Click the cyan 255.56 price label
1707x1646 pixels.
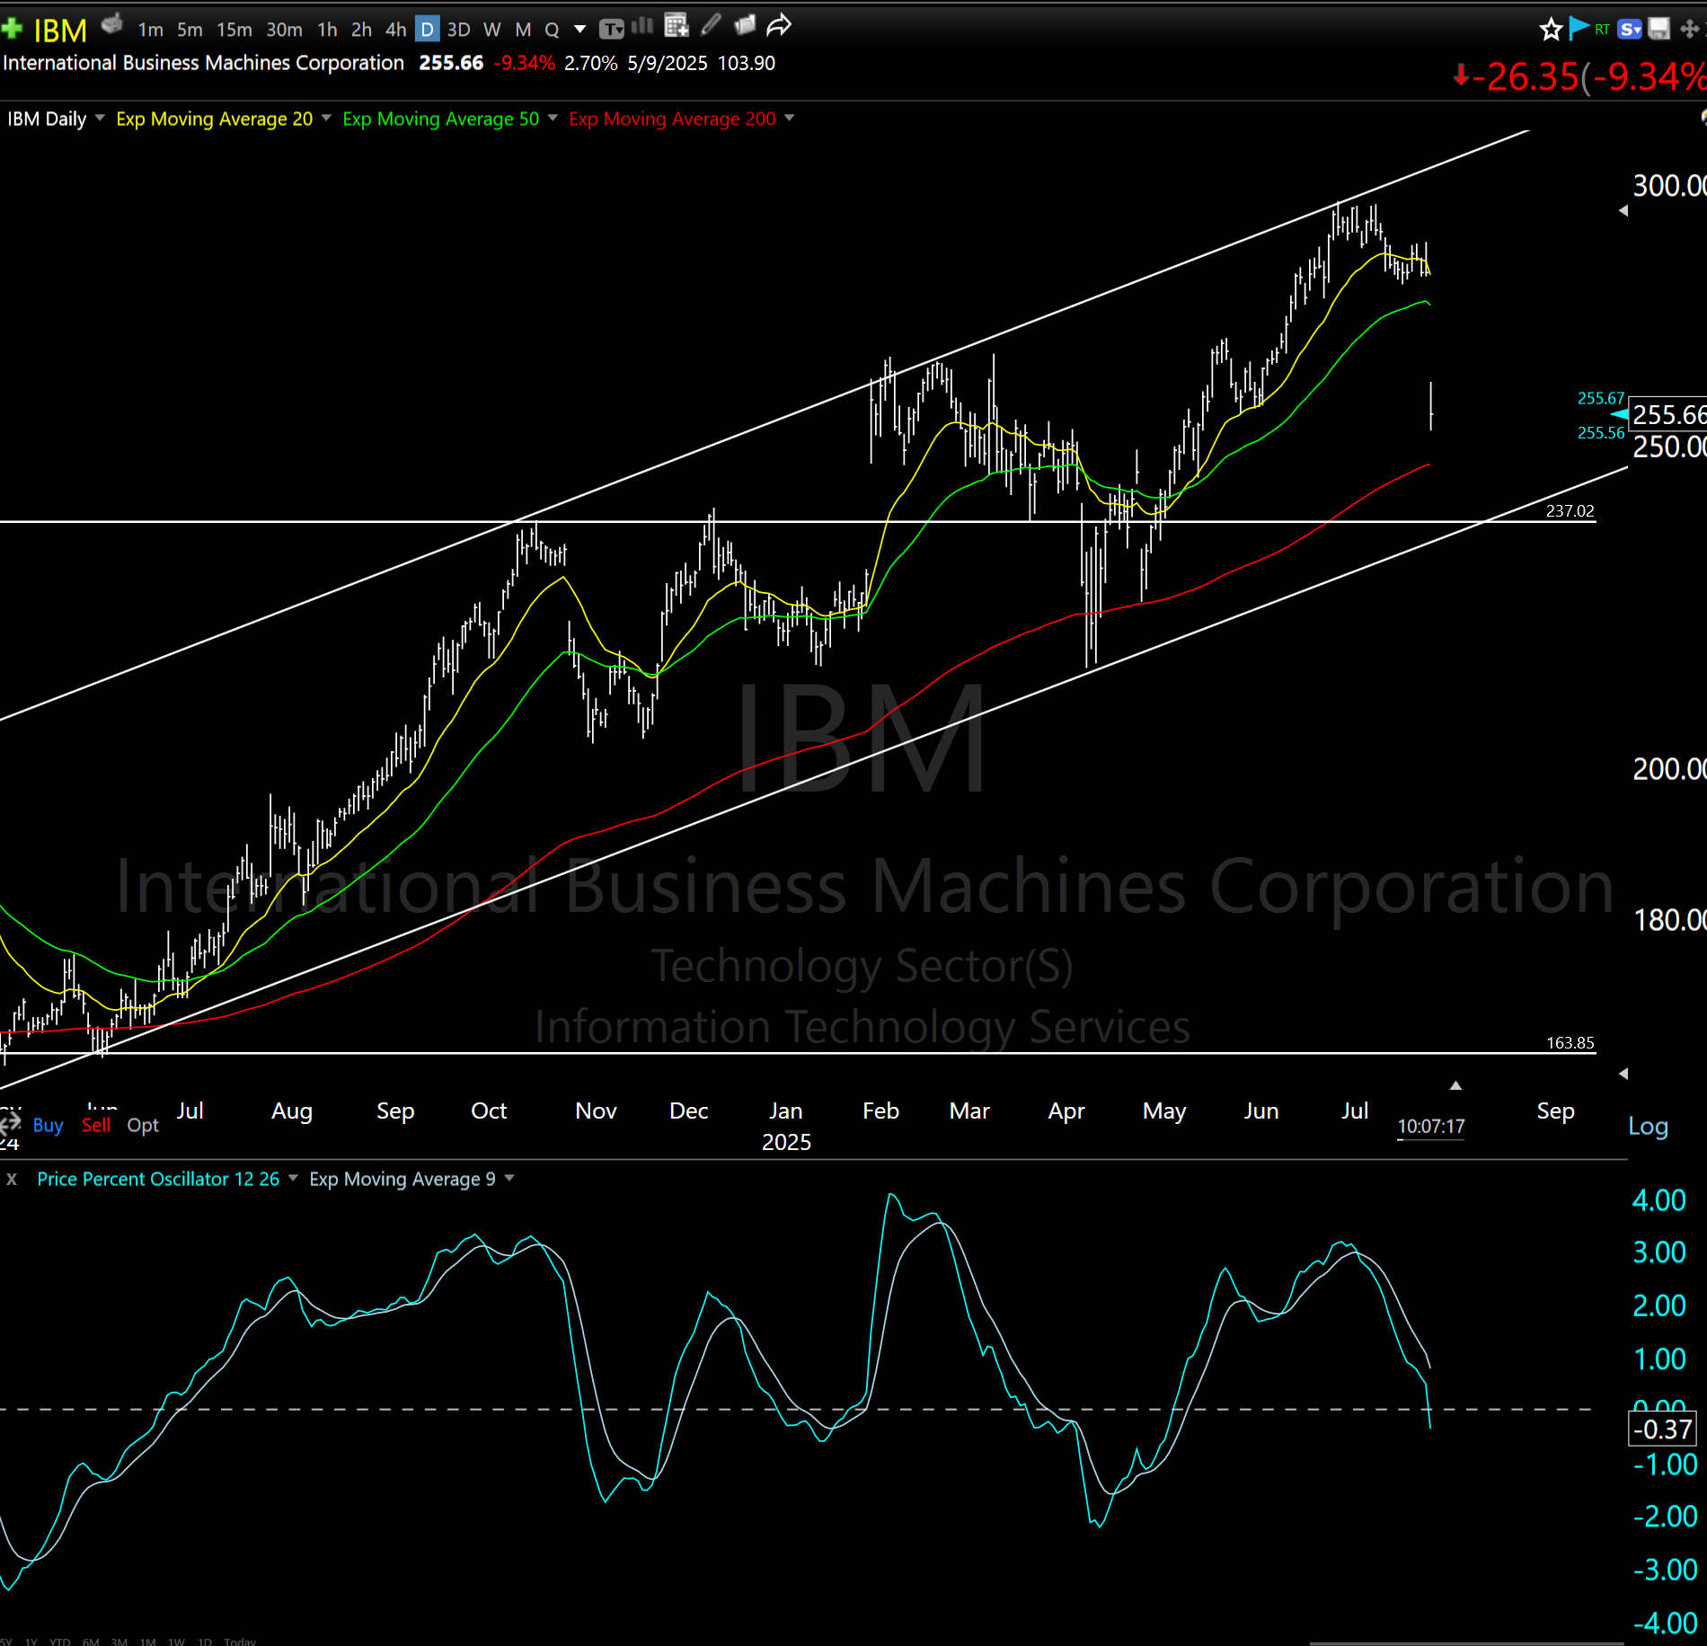click(1601, 433)
